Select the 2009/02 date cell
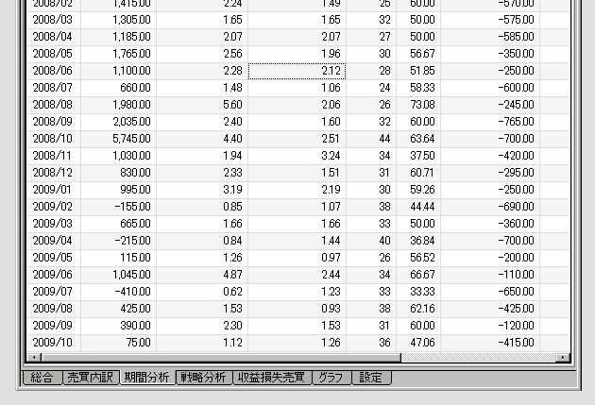Image resolution: width=595 pixels, height=405 pixels. [x=54, y=207]
